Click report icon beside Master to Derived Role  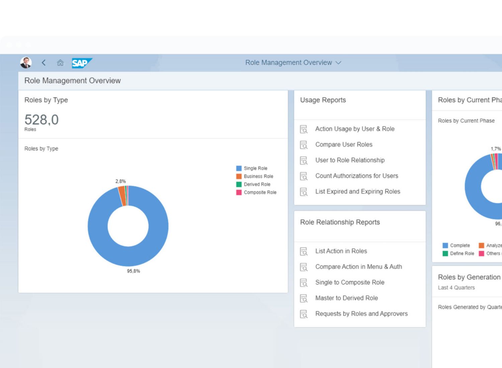coord(304,298)
